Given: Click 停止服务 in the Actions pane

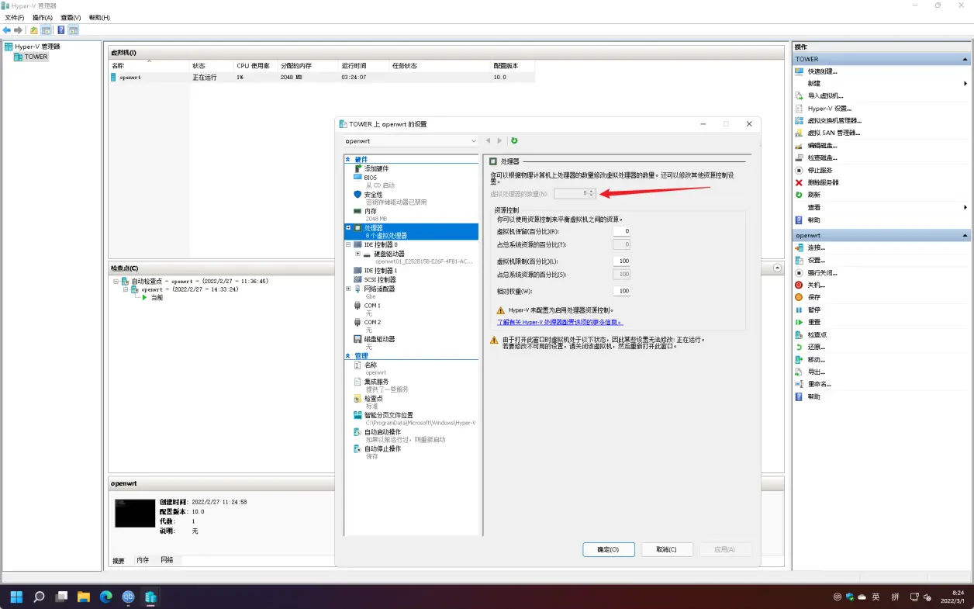Looking at the screenshot, I should 820,170.
